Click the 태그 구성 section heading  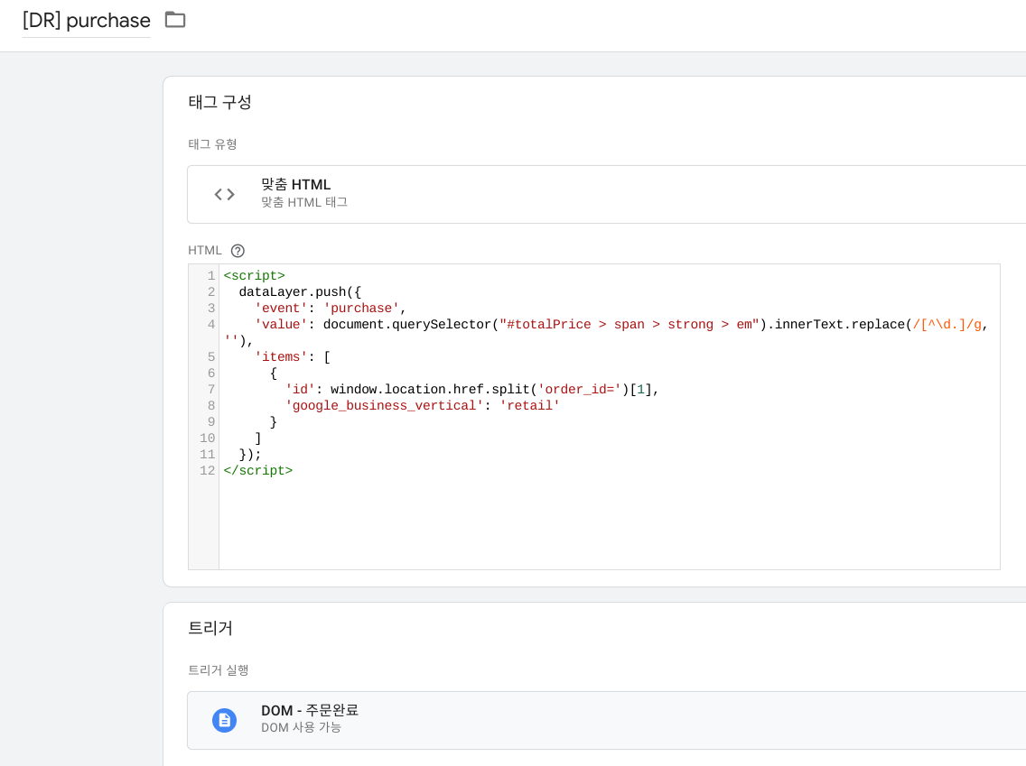219,102
